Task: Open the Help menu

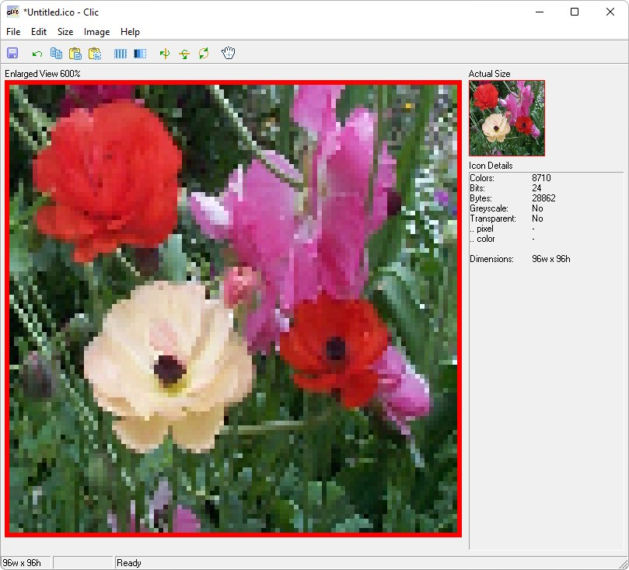Action: [x=130, y=32]
